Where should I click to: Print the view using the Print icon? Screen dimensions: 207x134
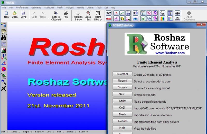point(66,15)
